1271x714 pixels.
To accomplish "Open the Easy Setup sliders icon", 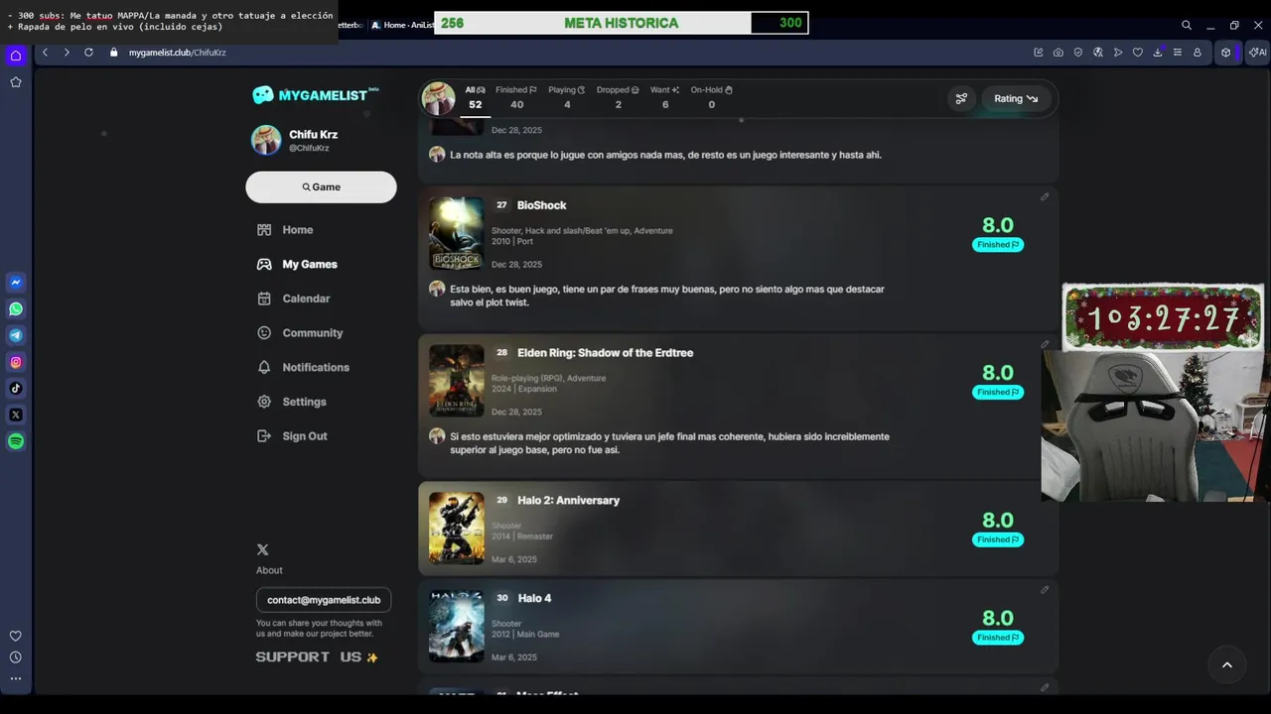I will tap(1178, 53).
